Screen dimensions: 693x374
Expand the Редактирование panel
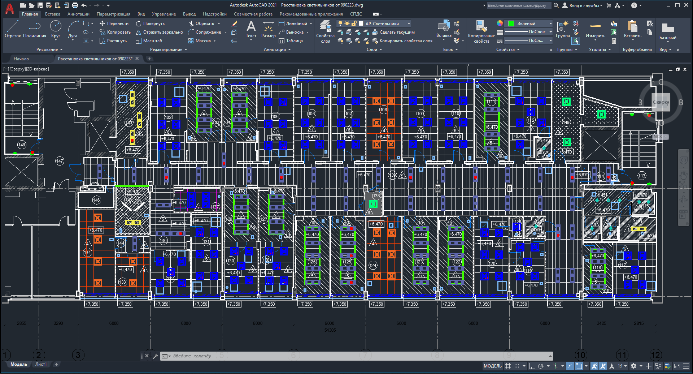[x=169, y=50]
